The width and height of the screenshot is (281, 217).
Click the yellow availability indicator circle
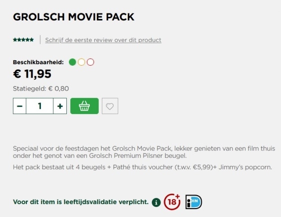(81, 62)
